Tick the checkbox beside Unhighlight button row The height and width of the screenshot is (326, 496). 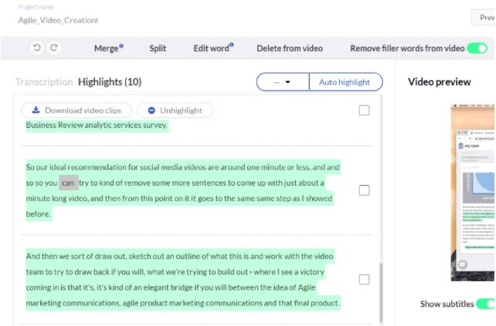[x=364, y=110]
